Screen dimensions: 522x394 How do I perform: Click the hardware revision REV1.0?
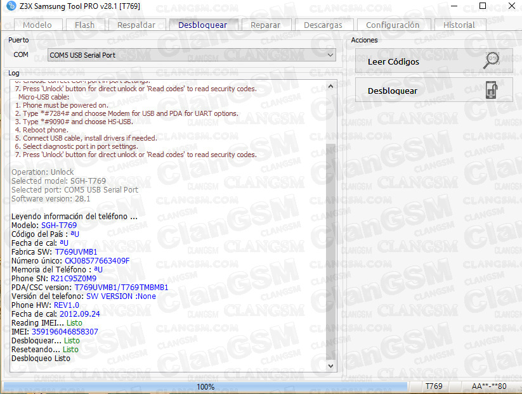(x=67, y=305)
